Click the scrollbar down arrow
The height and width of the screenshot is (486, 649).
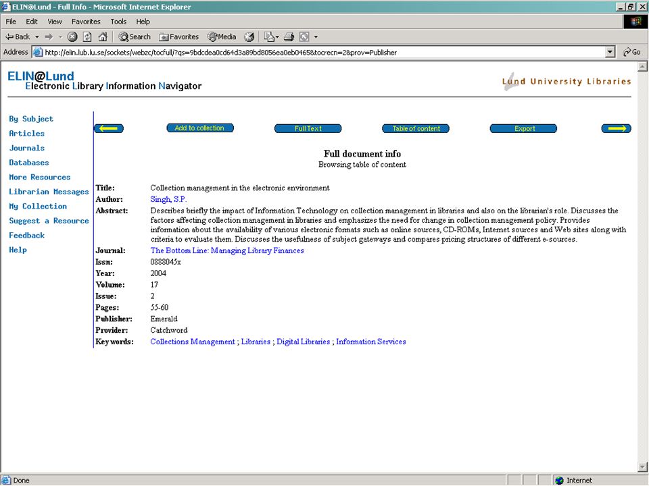tap(642, 467)
